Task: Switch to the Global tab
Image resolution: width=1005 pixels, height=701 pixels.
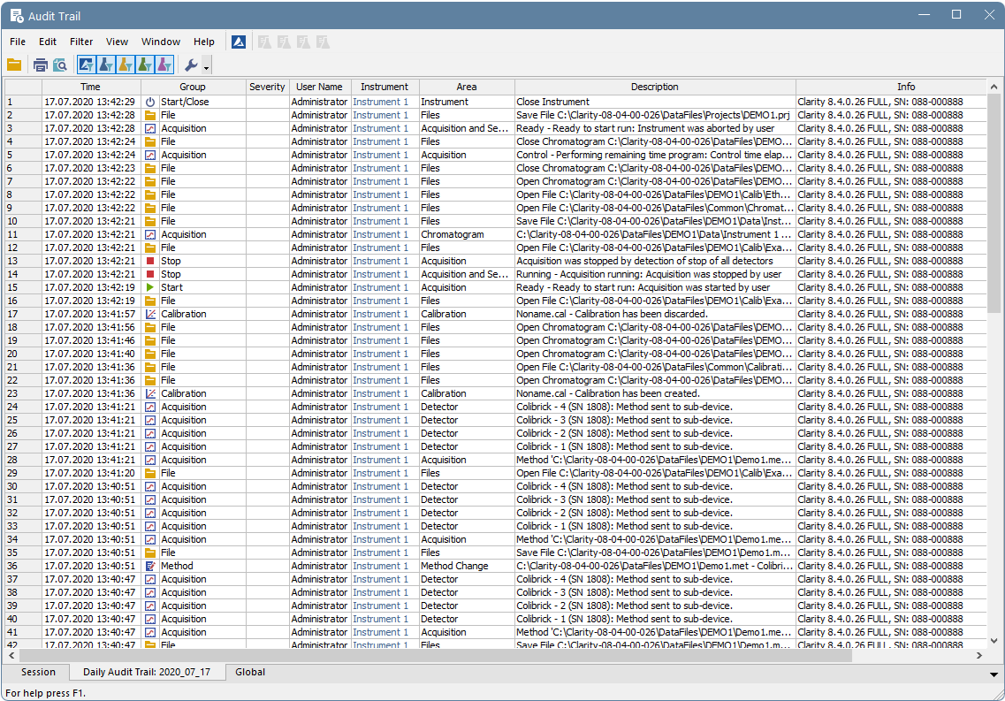Action: click(x=248, y=672)
